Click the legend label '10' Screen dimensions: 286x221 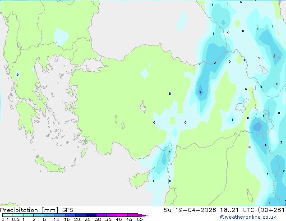tap(56, 219)
